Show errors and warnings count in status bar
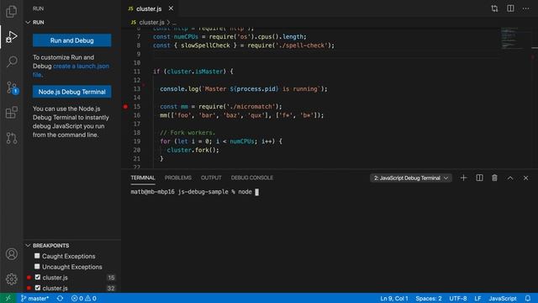 (84, 298)
